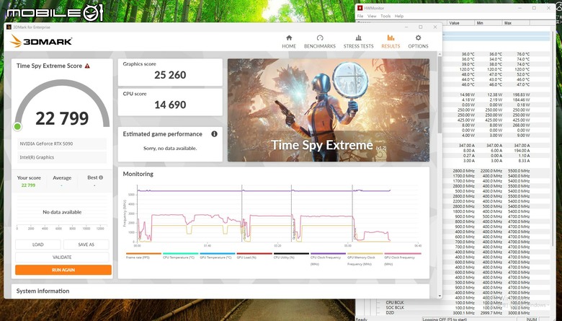
Task: Click the Time Spy Extreme banner image
Action: pyautogui.click(x=329, y=110)
